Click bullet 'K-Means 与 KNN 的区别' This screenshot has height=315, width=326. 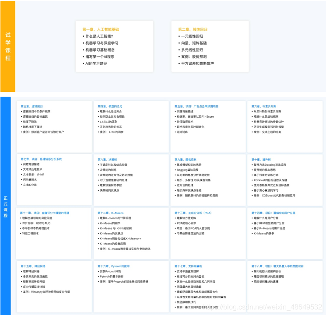coord(116,228)
